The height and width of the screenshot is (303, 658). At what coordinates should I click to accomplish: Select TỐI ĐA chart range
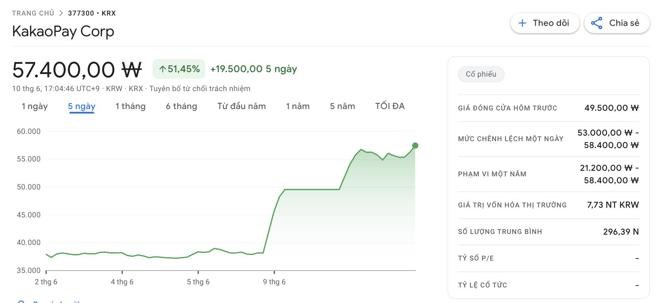tap(390, 106)
